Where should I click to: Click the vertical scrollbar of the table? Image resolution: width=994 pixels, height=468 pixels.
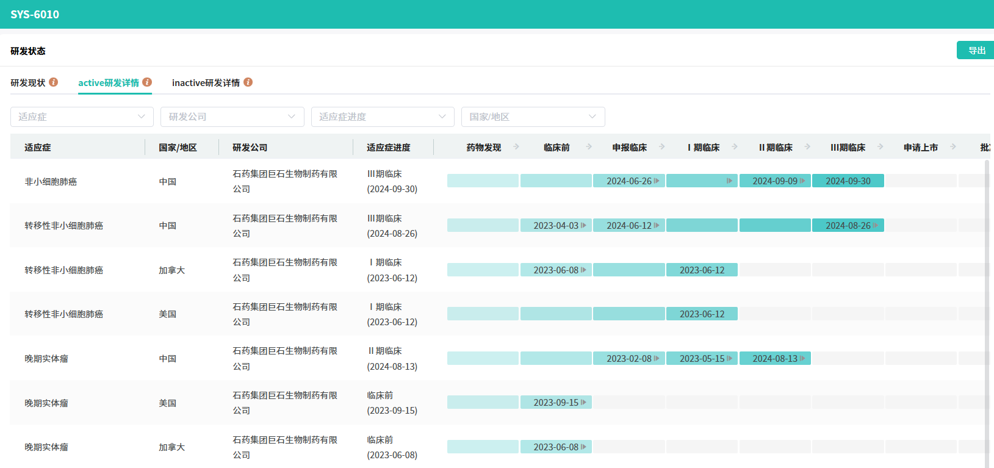987,305
